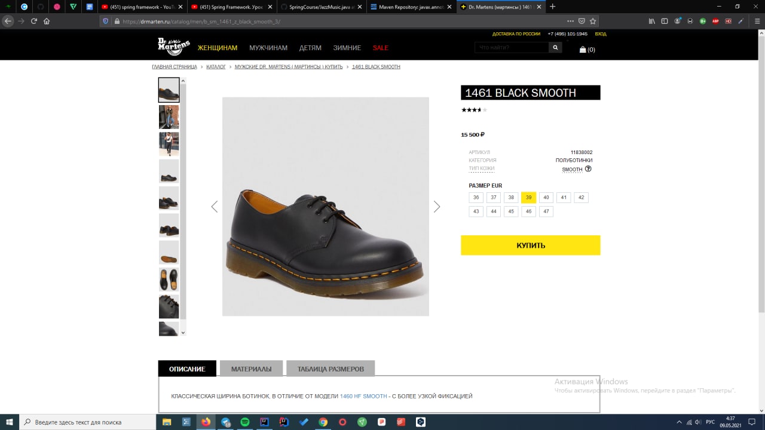This screenshot has height=430, width=765.
Task: Click the КУПИТЬ buy button
Action: [531, 245]
